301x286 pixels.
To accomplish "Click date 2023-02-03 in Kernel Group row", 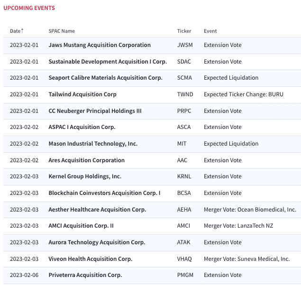I will 24,176.
